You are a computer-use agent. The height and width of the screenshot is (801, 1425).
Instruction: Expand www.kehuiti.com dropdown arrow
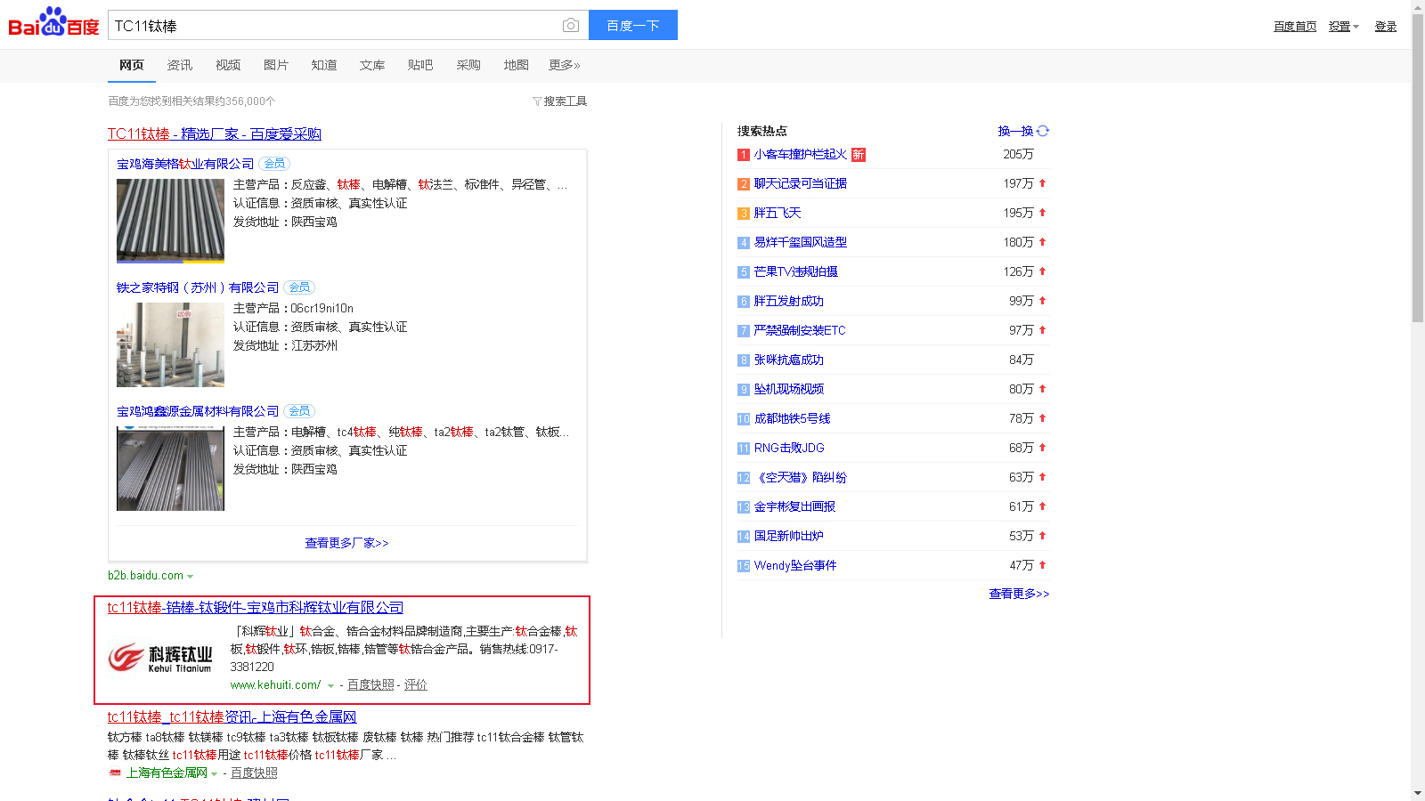(330, 686)
